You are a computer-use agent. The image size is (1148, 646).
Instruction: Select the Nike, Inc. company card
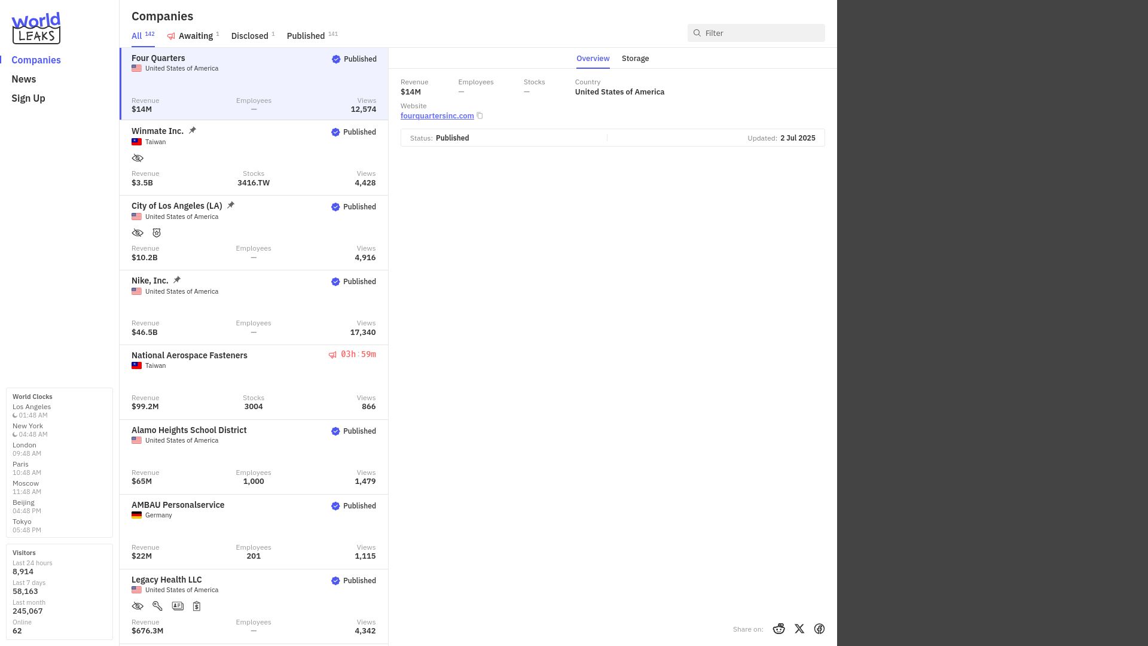(254, 307)
